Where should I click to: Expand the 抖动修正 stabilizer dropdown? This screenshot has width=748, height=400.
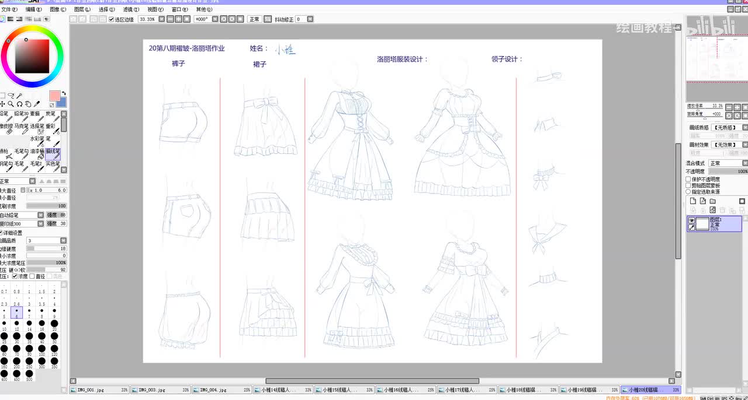point(310,19)
